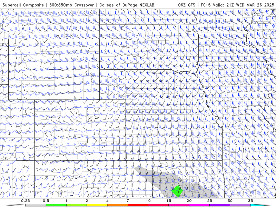
Task: Click the colorbar tick label 20
Action: pos(189,201)
